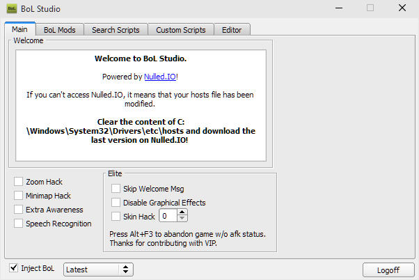
Task: Tick the Minimap Hack checkbox
Action: click(18, 195)
